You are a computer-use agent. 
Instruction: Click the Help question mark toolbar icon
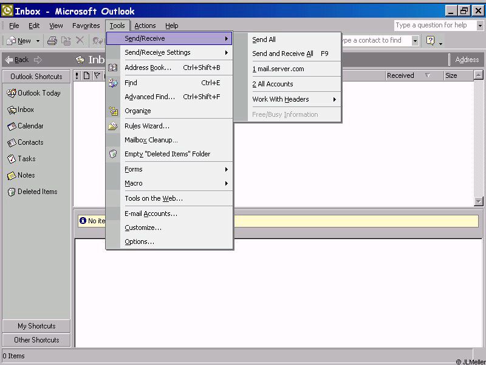(x=431, y=41)
